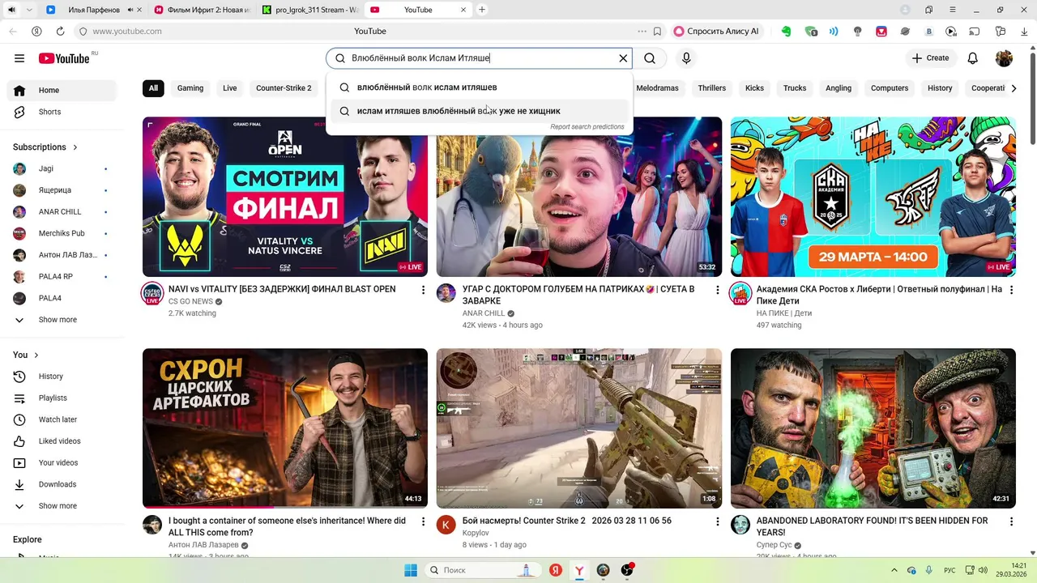Open Downloads in the sidebar
The width and height of the screenshot is (1037, 583).
pyautogui.click(x=62, y=484)
